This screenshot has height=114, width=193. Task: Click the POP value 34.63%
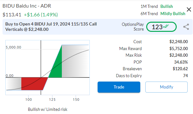(x=181, y=62)
